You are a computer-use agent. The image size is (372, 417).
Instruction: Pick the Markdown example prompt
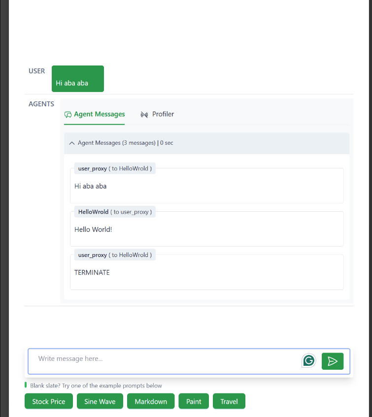pos(151,401)
